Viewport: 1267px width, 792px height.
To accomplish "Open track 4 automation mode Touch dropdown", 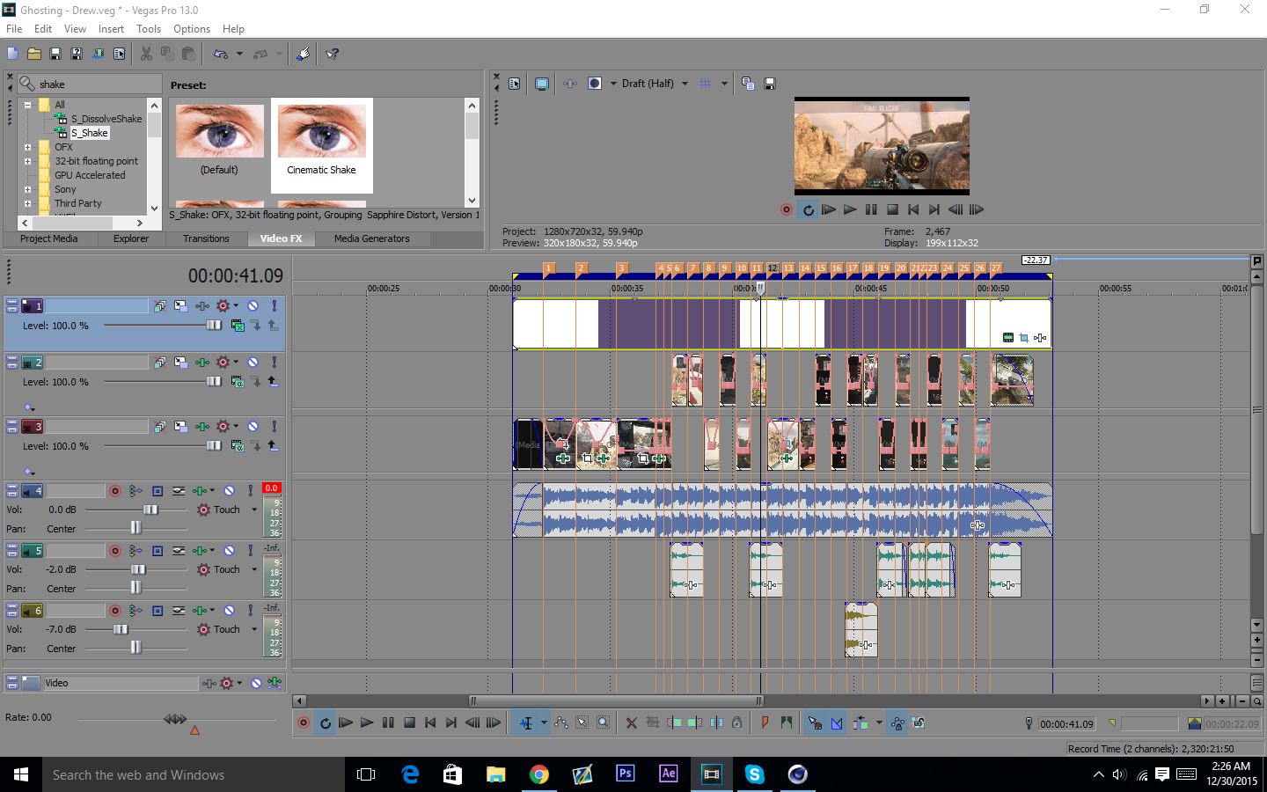I will (254, 510).
